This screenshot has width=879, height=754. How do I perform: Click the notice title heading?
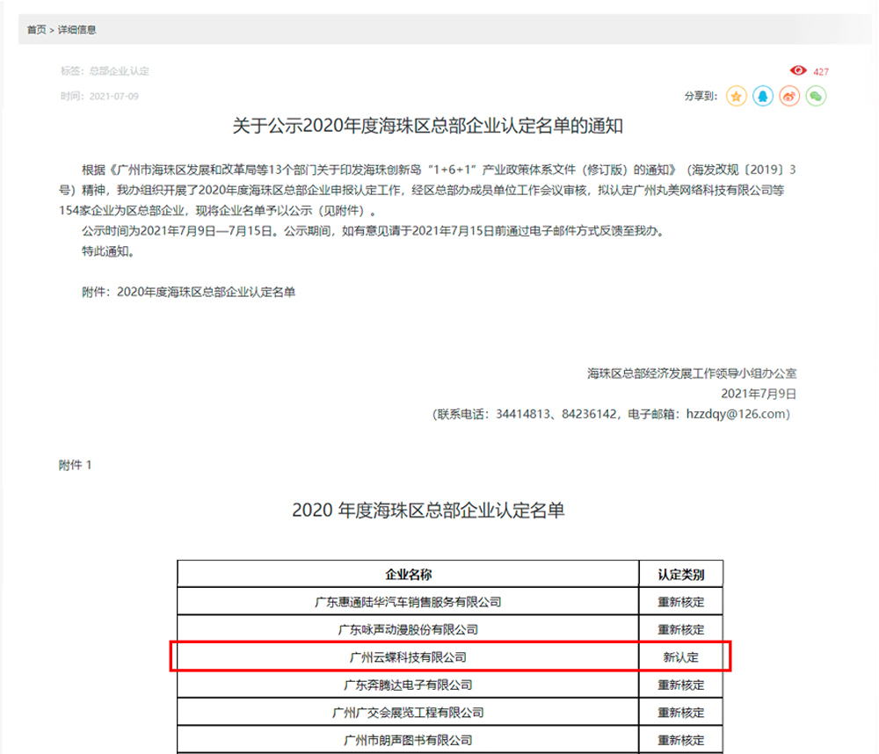point(427,126)
